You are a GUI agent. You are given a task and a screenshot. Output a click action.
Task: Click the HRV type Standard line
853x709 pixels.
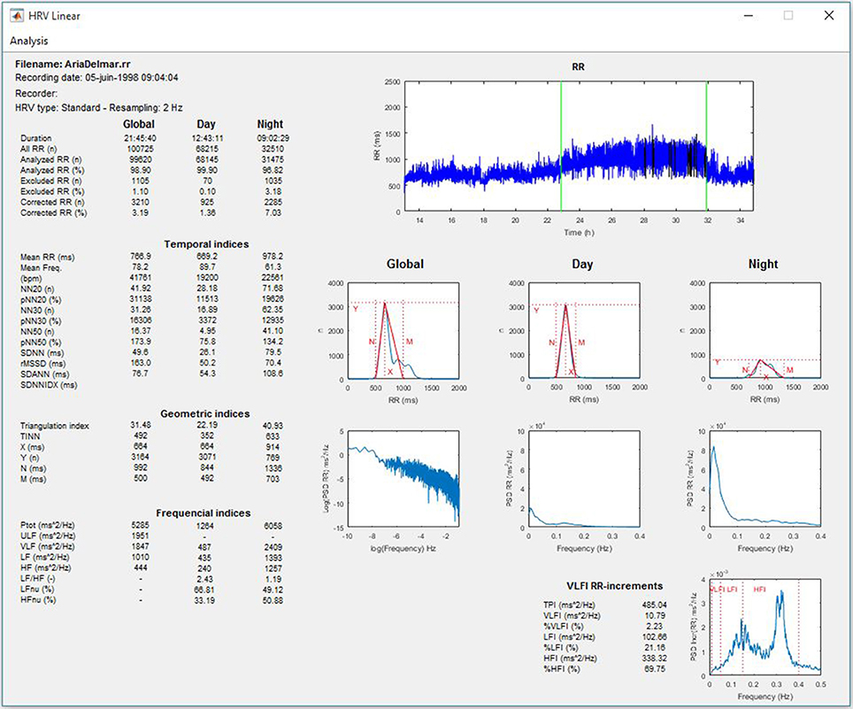[x=98, y=108]
